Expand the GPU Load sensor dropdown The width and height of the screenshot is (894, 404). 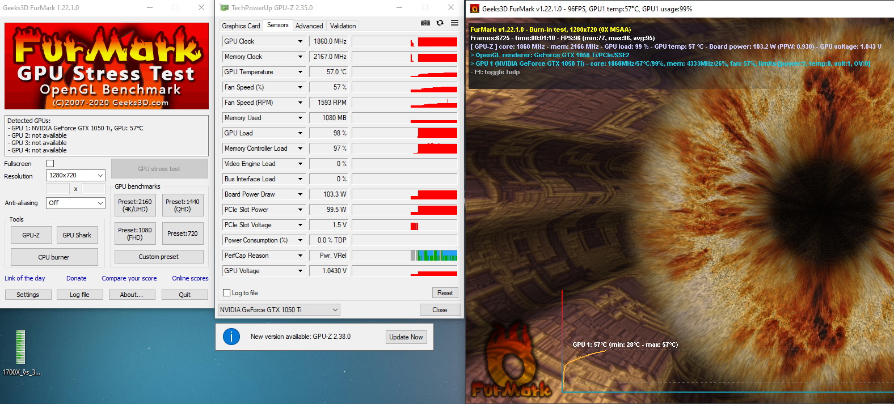tap(300, 133)
